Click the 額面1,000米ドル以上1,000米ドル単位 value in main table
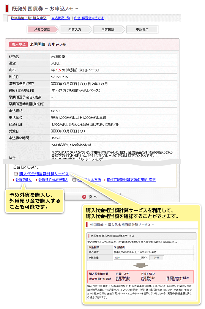Screen dimensions: 205x309 click(79, 118)
